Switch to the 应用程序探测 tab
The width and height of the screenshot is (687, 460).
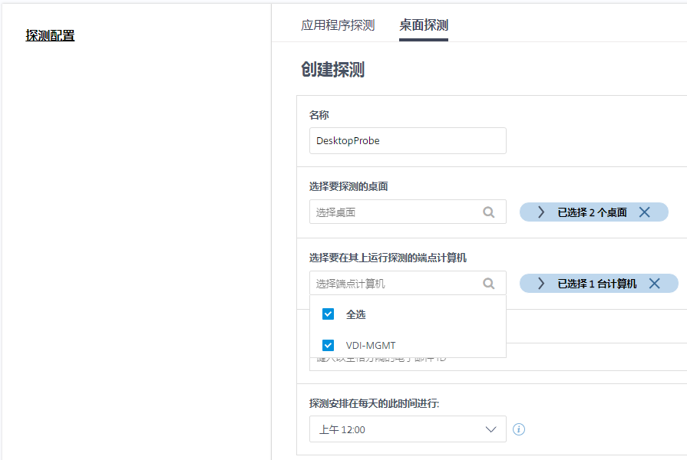pos(338,25)
